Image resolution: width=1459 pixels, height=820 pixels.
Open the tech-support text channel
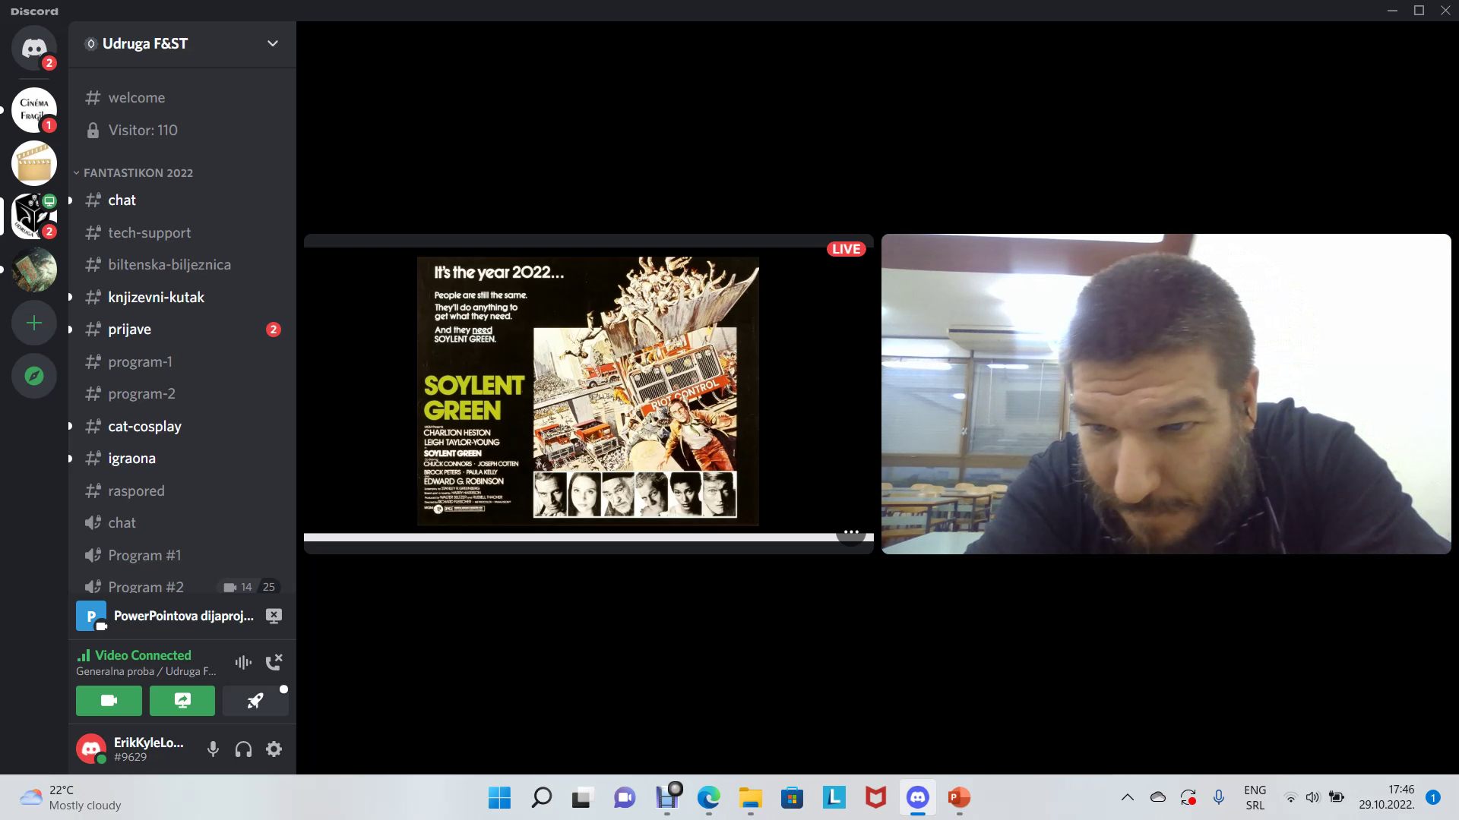click(149, 233)
